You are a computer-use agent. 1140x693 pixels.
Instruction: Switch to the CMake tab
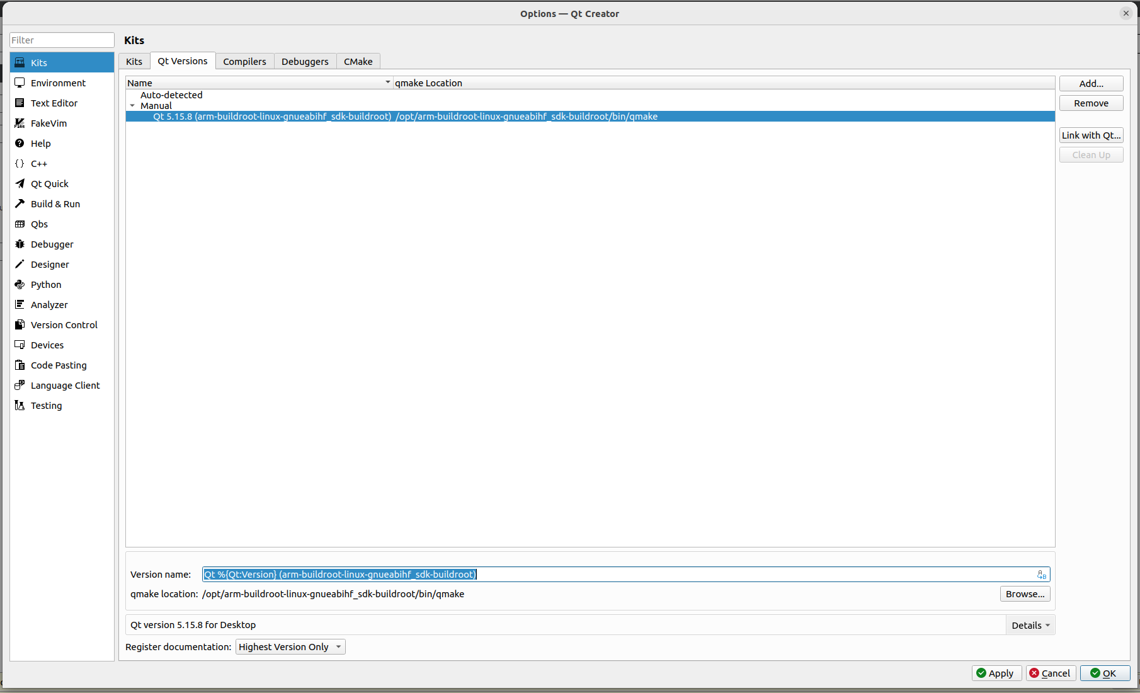pyautogui.click(x=358, y=61)
